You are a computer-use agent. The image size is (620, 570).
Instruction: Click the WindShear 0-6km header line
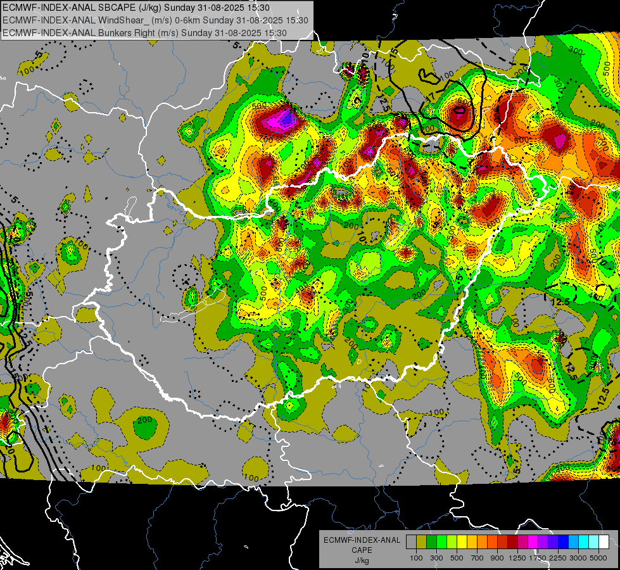[x=155, y=20]
